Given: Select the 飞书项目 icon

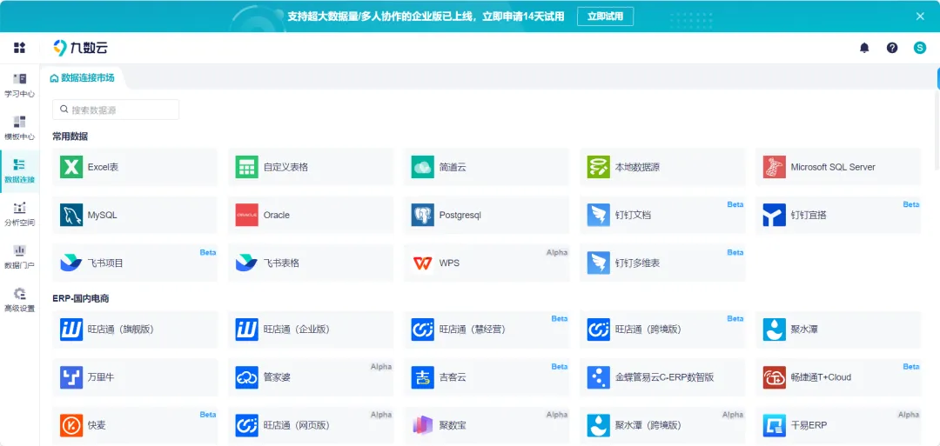Looking at the screenshot, I should 71,263.
